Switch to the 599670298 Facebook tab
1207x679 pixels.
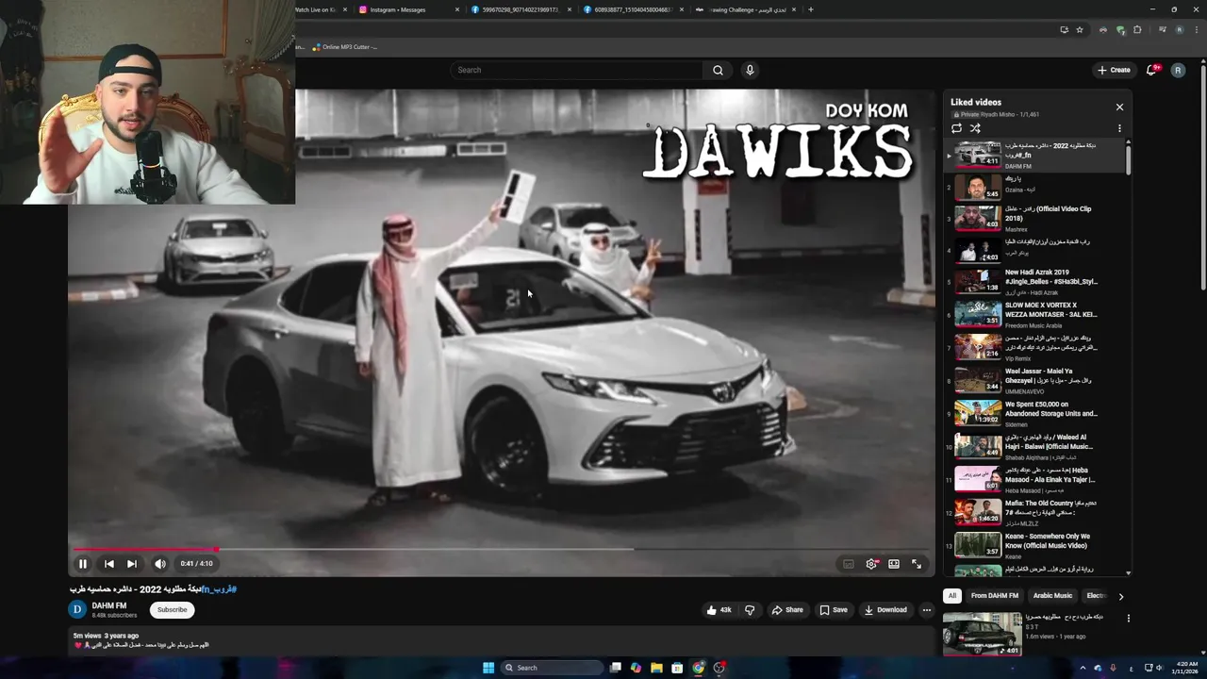tap(521, 9)
